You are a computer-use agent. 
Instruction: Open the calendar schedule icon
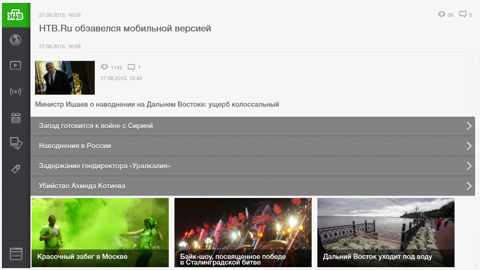click(x=15, y=118)
